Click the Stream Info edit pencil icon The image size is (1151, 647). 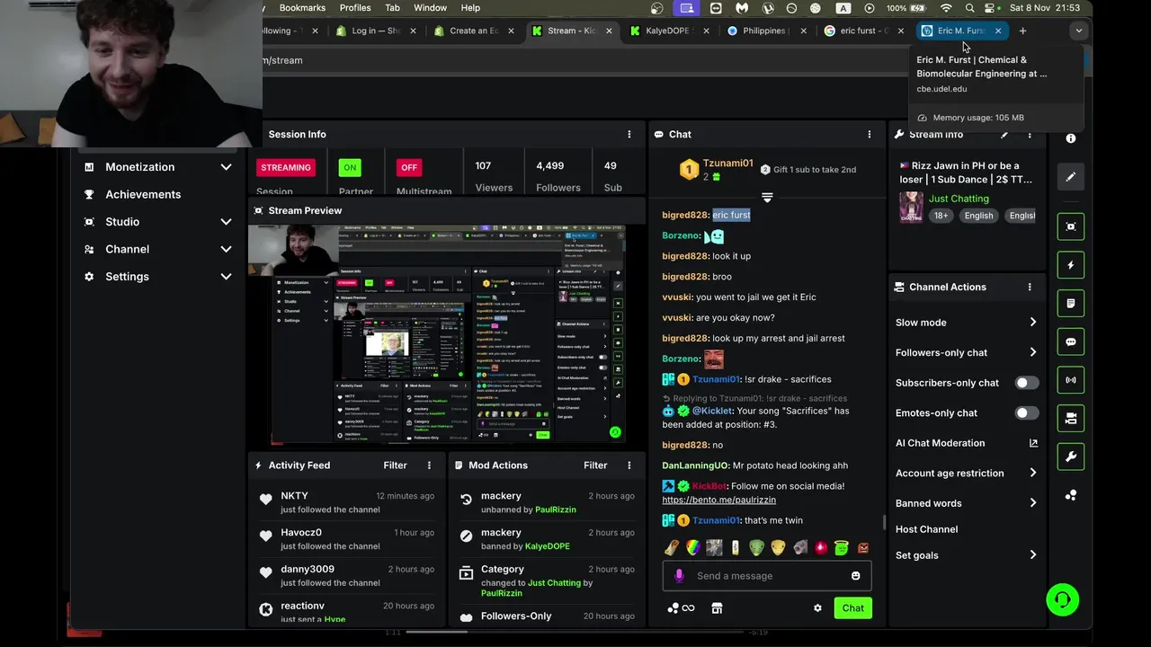[x=1004, y=135]
